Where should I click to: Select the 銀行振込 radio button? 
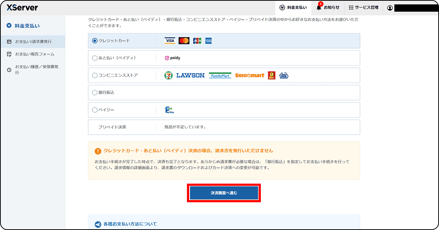tap(95, 93)
